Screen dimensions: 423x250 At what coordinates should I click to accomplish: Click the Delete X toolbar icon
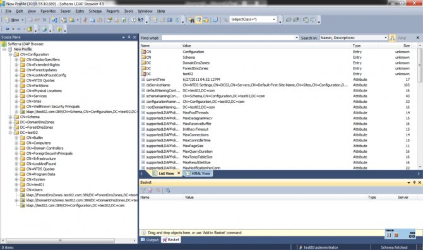[x=45, y=20]
